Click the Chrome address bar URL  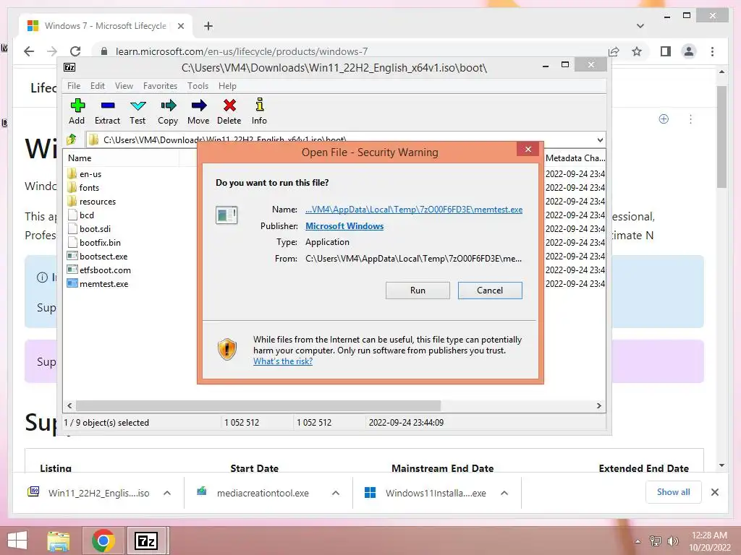[242, 51]
